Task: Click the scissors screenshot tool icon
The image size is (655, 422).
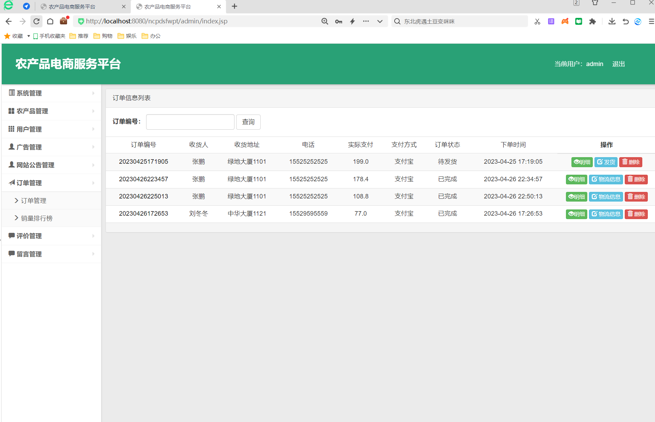Action: (537, 21)
